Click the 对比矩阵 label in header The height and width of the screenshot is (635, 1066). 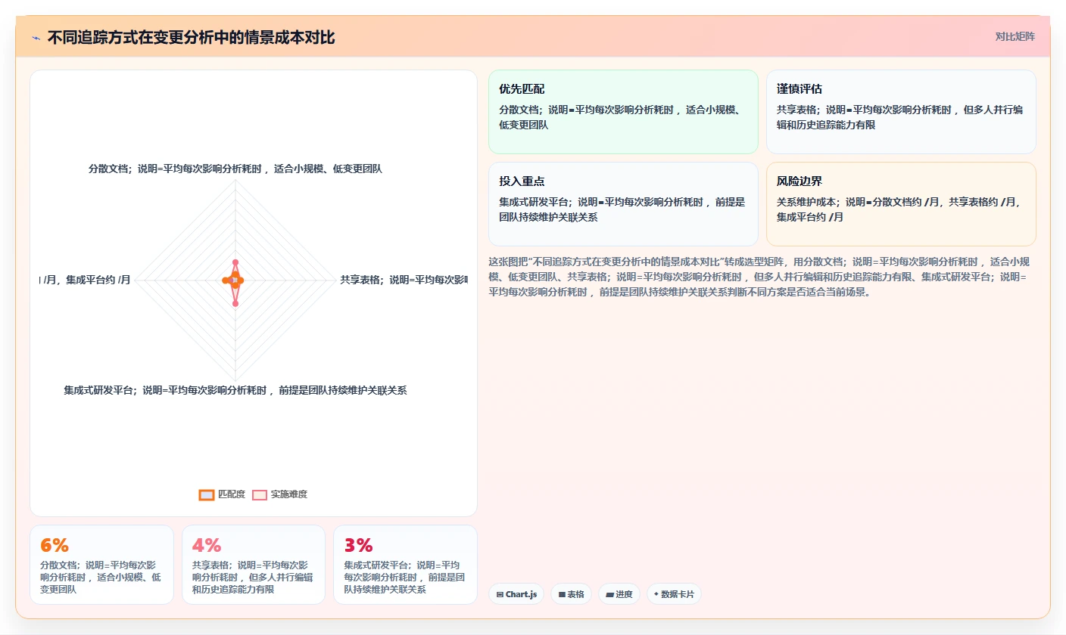tap(1015, 36)
